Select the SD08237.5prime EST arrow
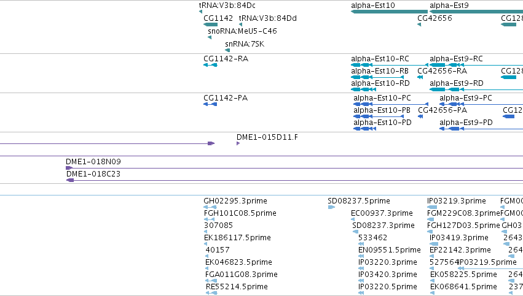 [331, 207]
